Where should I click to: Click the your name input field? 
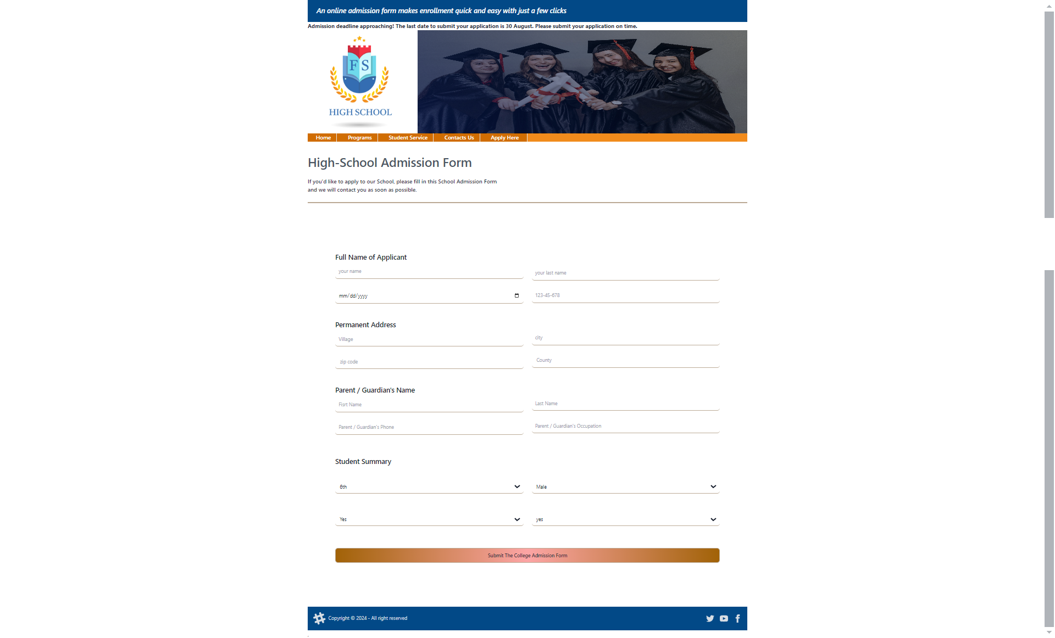click(429, 271)
